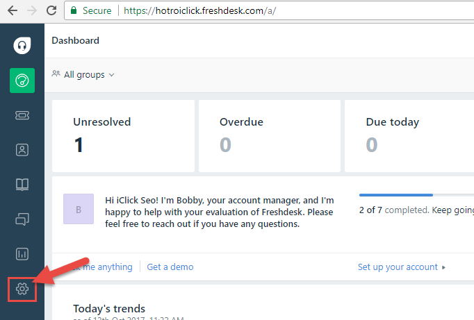
Task: Expand the All groups dropdown
Action: pos(83,74)
